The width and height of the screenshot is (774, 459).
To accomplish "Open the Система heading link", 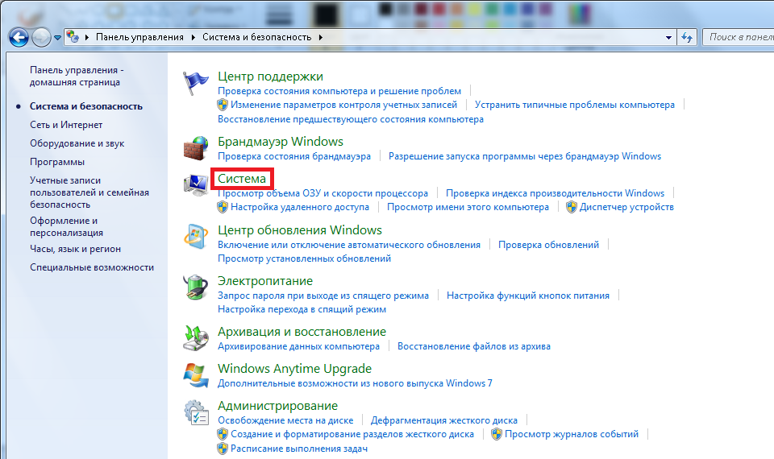I will tap(242, 179).
